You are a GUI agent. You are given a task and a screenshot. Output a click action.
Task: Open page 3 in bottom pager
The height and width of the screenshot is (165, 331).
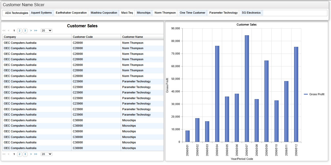tap(25, 154)
